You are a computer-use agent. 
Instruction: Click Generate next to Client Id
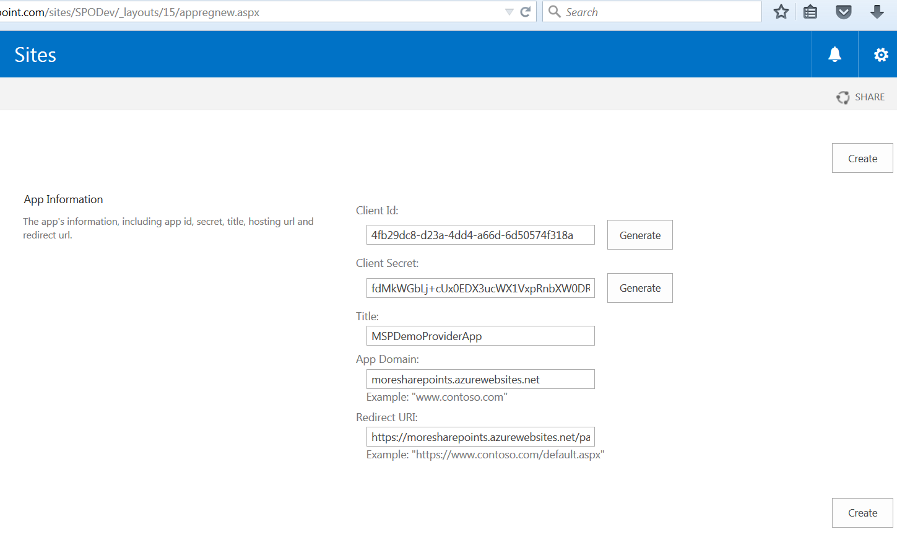639,235
